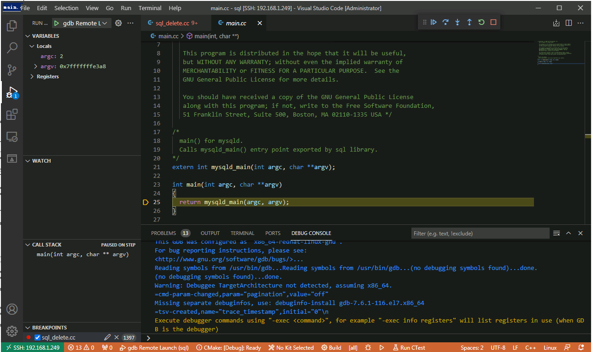The image size is (592, 352).
Task: Open the sql_delete.cc editor tab
Action: (172, 23)
